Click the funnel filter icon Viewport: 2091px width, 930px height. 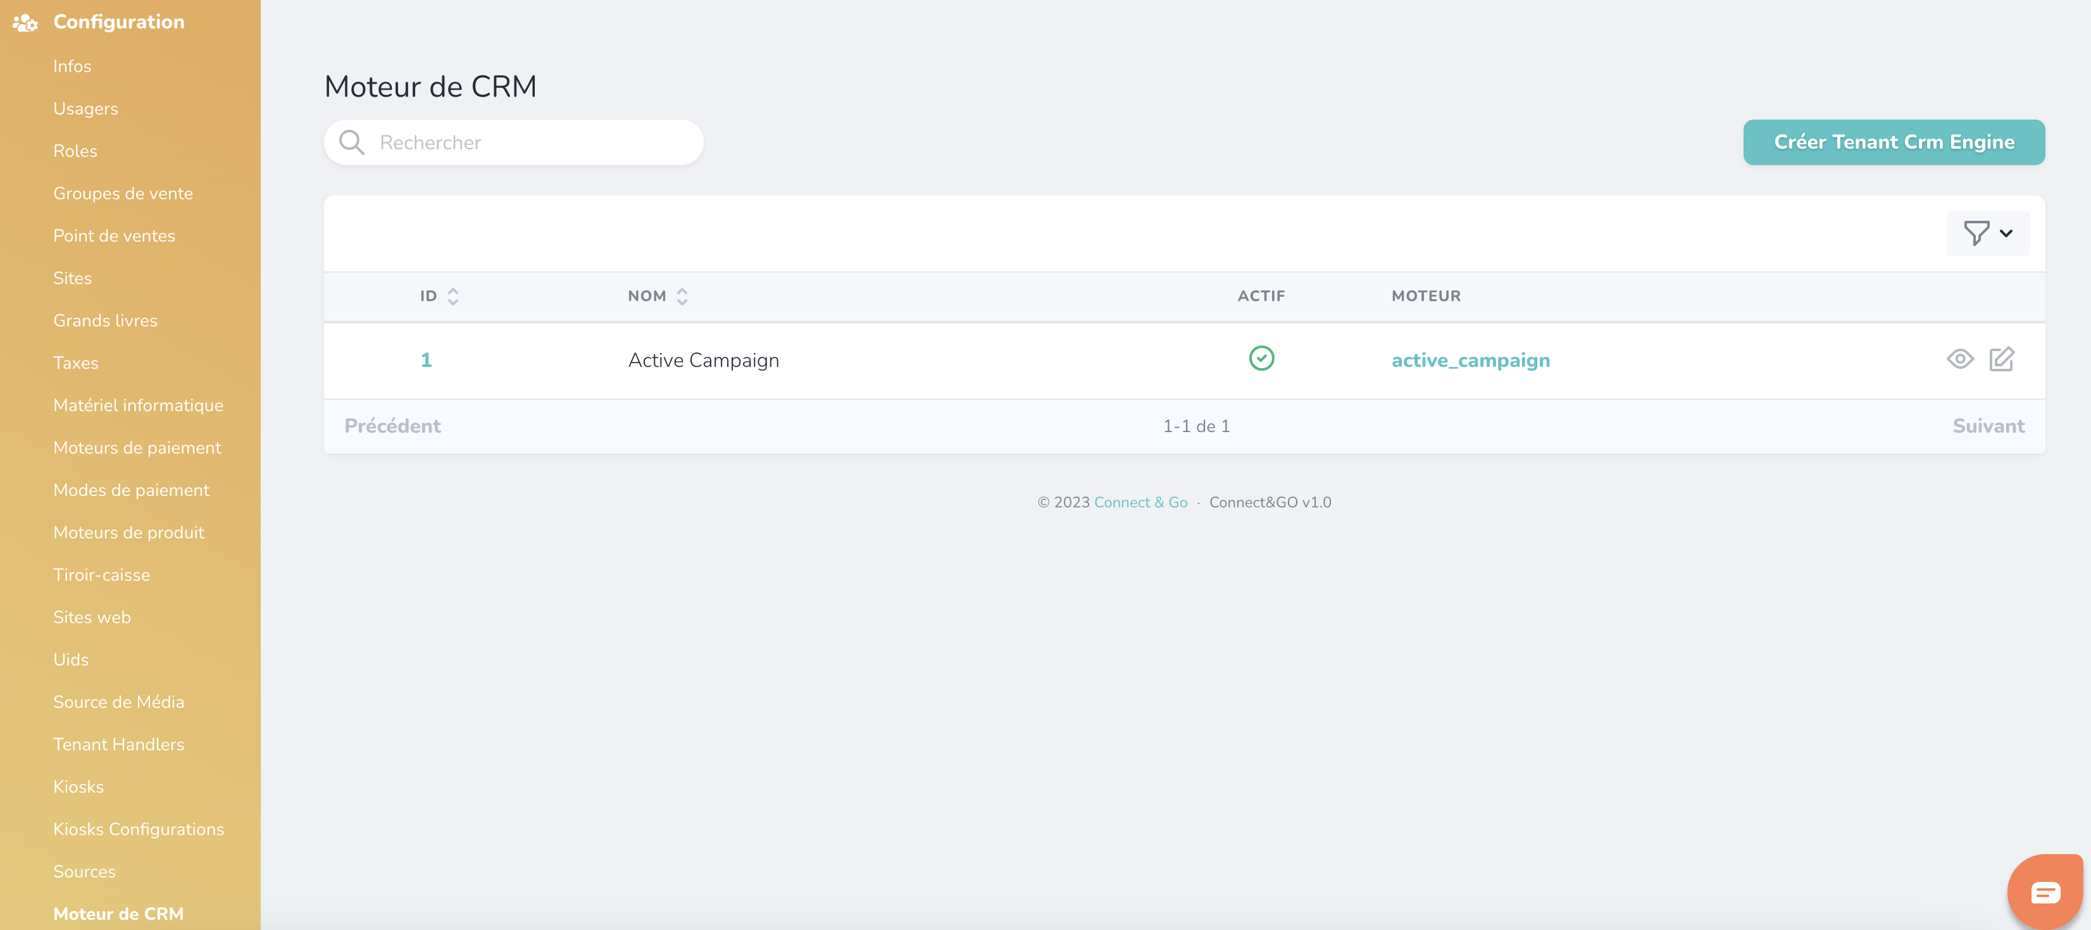click(1976, 233)
